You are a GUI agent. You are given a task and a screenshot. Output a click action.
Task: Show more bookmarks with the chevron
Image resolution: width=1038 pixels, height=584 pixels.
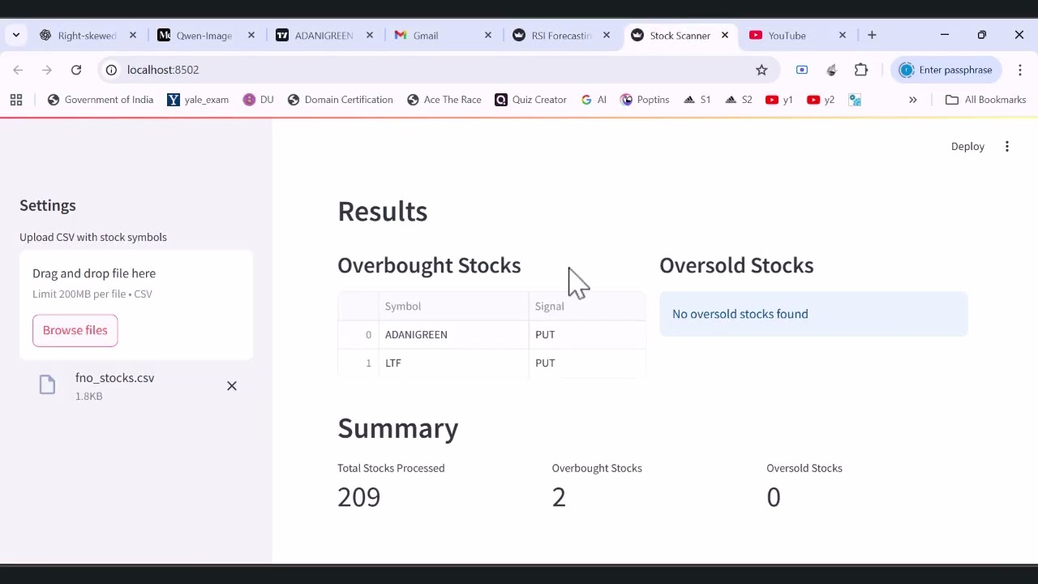pos(913,100)
